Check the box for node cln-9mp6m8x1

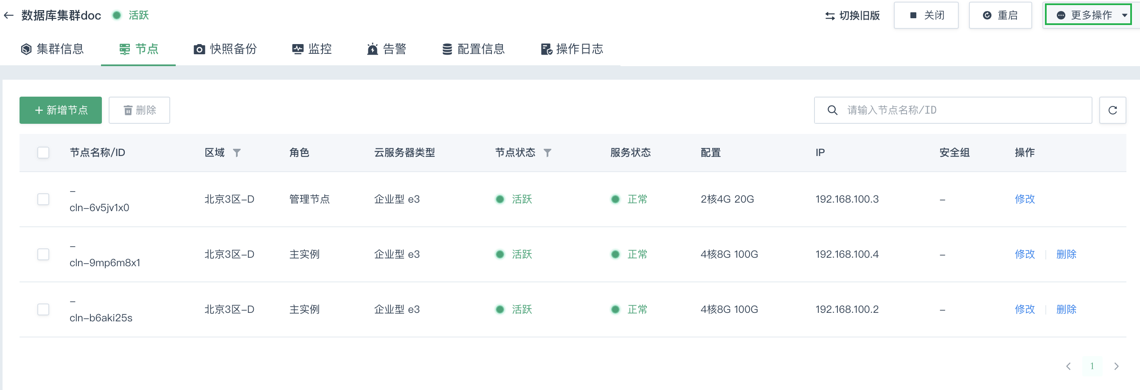[43, 255]
